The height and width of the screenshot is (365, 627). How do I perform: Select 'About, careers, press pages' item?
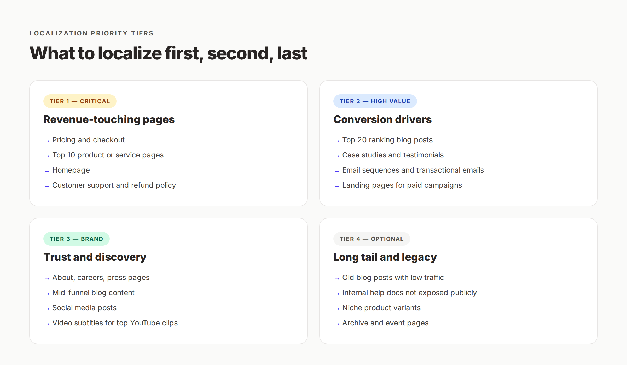click(x=101, y=278)
